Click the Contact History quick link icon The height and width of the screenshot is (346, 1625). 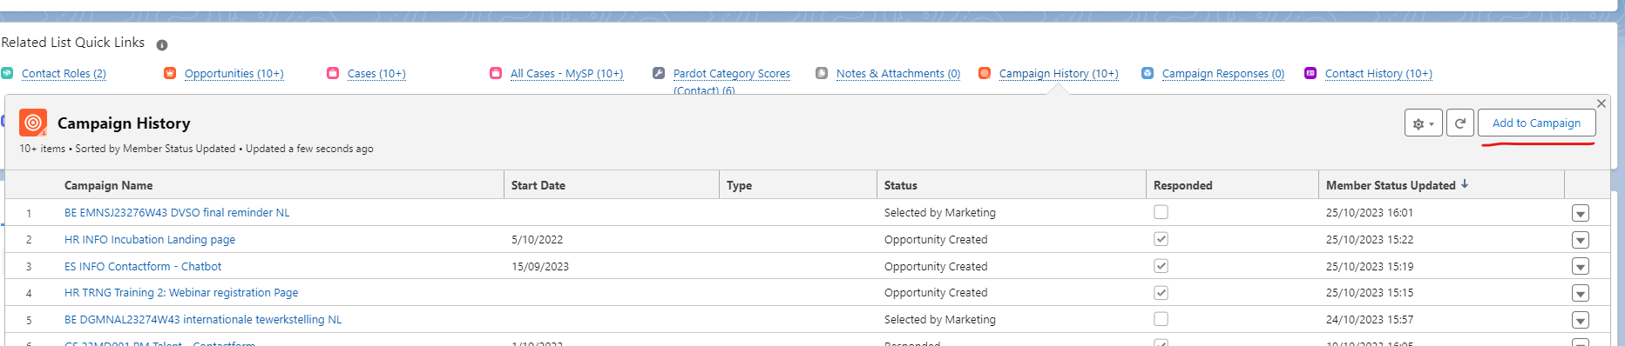pyautogui.click(x=1310, y=73)
